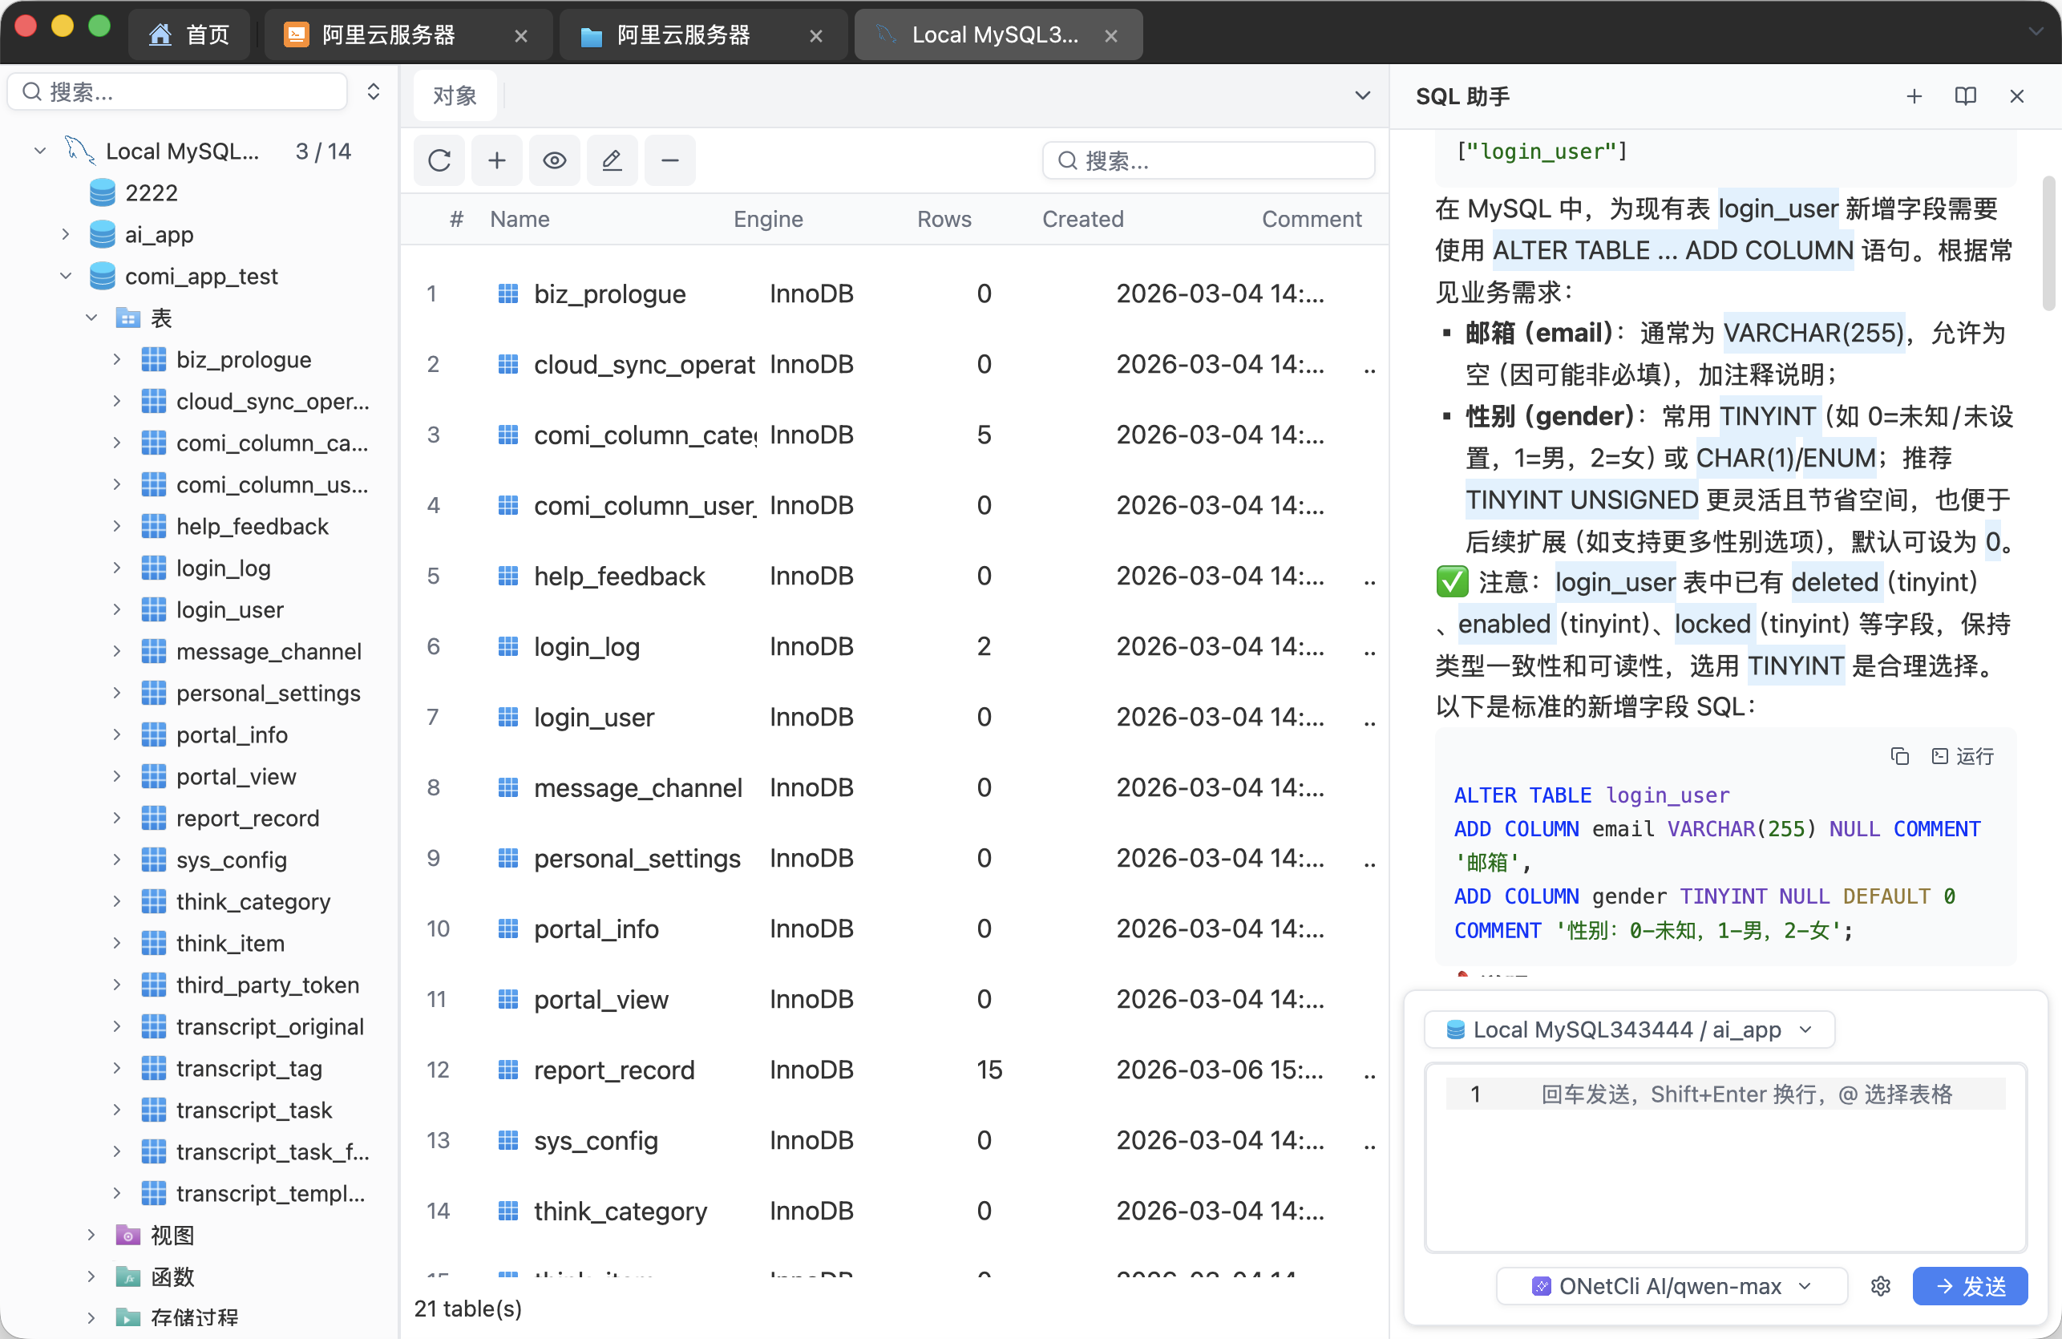Click the sort icon beside the sidebar search
This screenshot has width=2062, height=1339.
pos(374,91)
